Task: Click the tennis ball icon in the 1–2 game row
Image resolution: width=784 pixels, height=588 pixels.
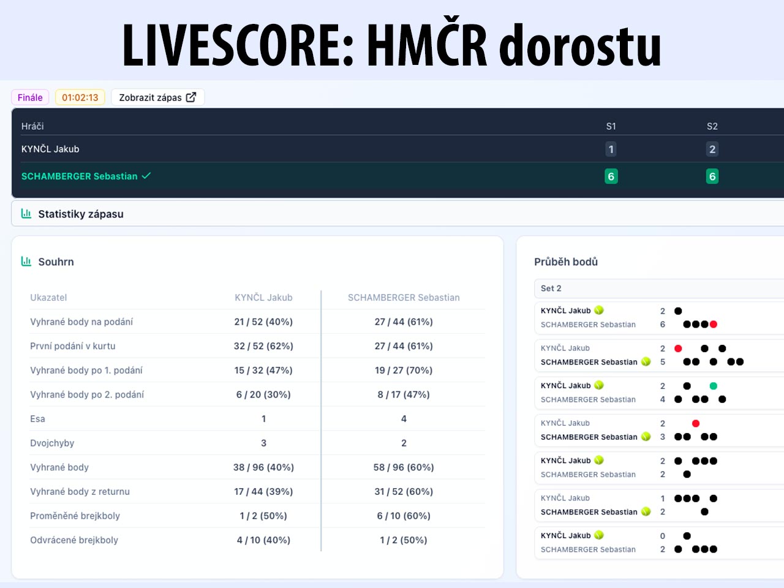Action: 646,512
